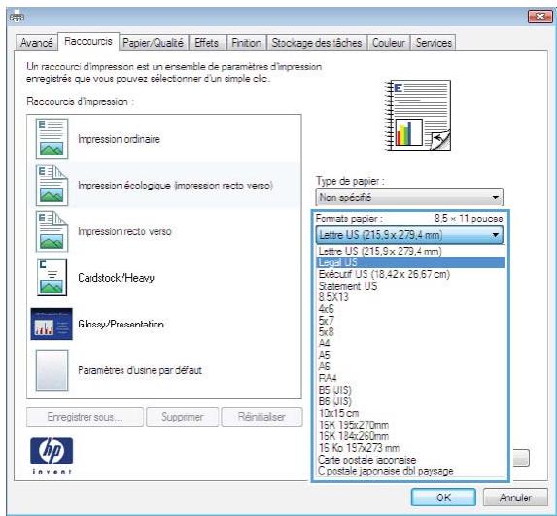Click the Impression écologique shortcut icon
The image size is (557, 516).
(x=52, y=186)
